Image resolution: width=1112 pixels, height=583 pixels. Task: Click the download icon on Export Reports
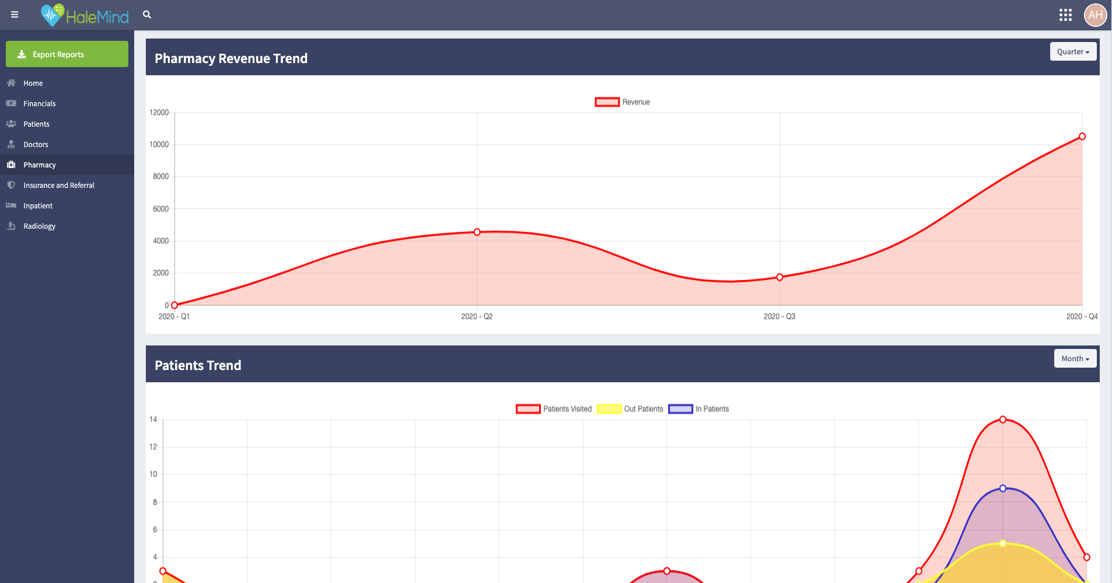pos(22,54)
